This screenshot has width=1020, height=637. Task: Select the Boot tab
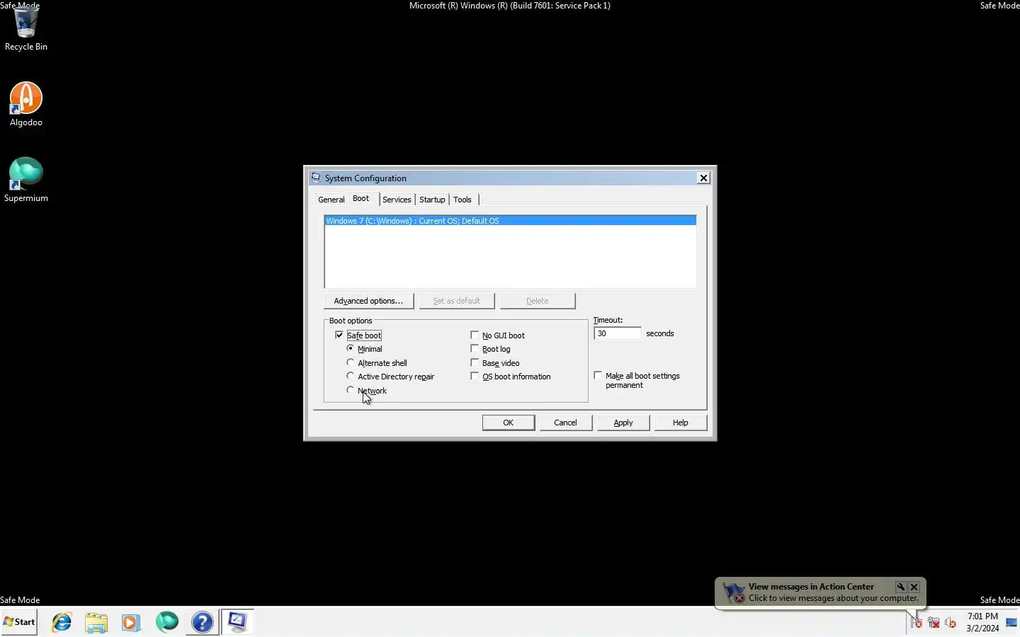pyautogui.click(x=361, y=198)
